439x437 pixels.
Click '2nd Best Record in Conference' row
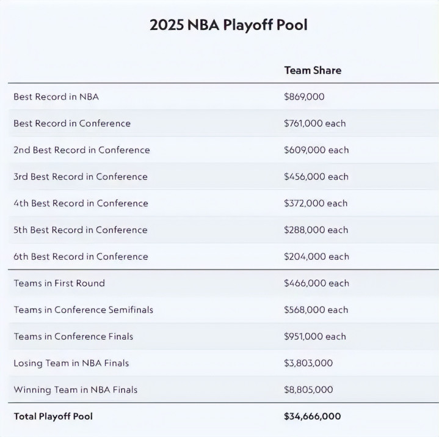coord(82,150)
